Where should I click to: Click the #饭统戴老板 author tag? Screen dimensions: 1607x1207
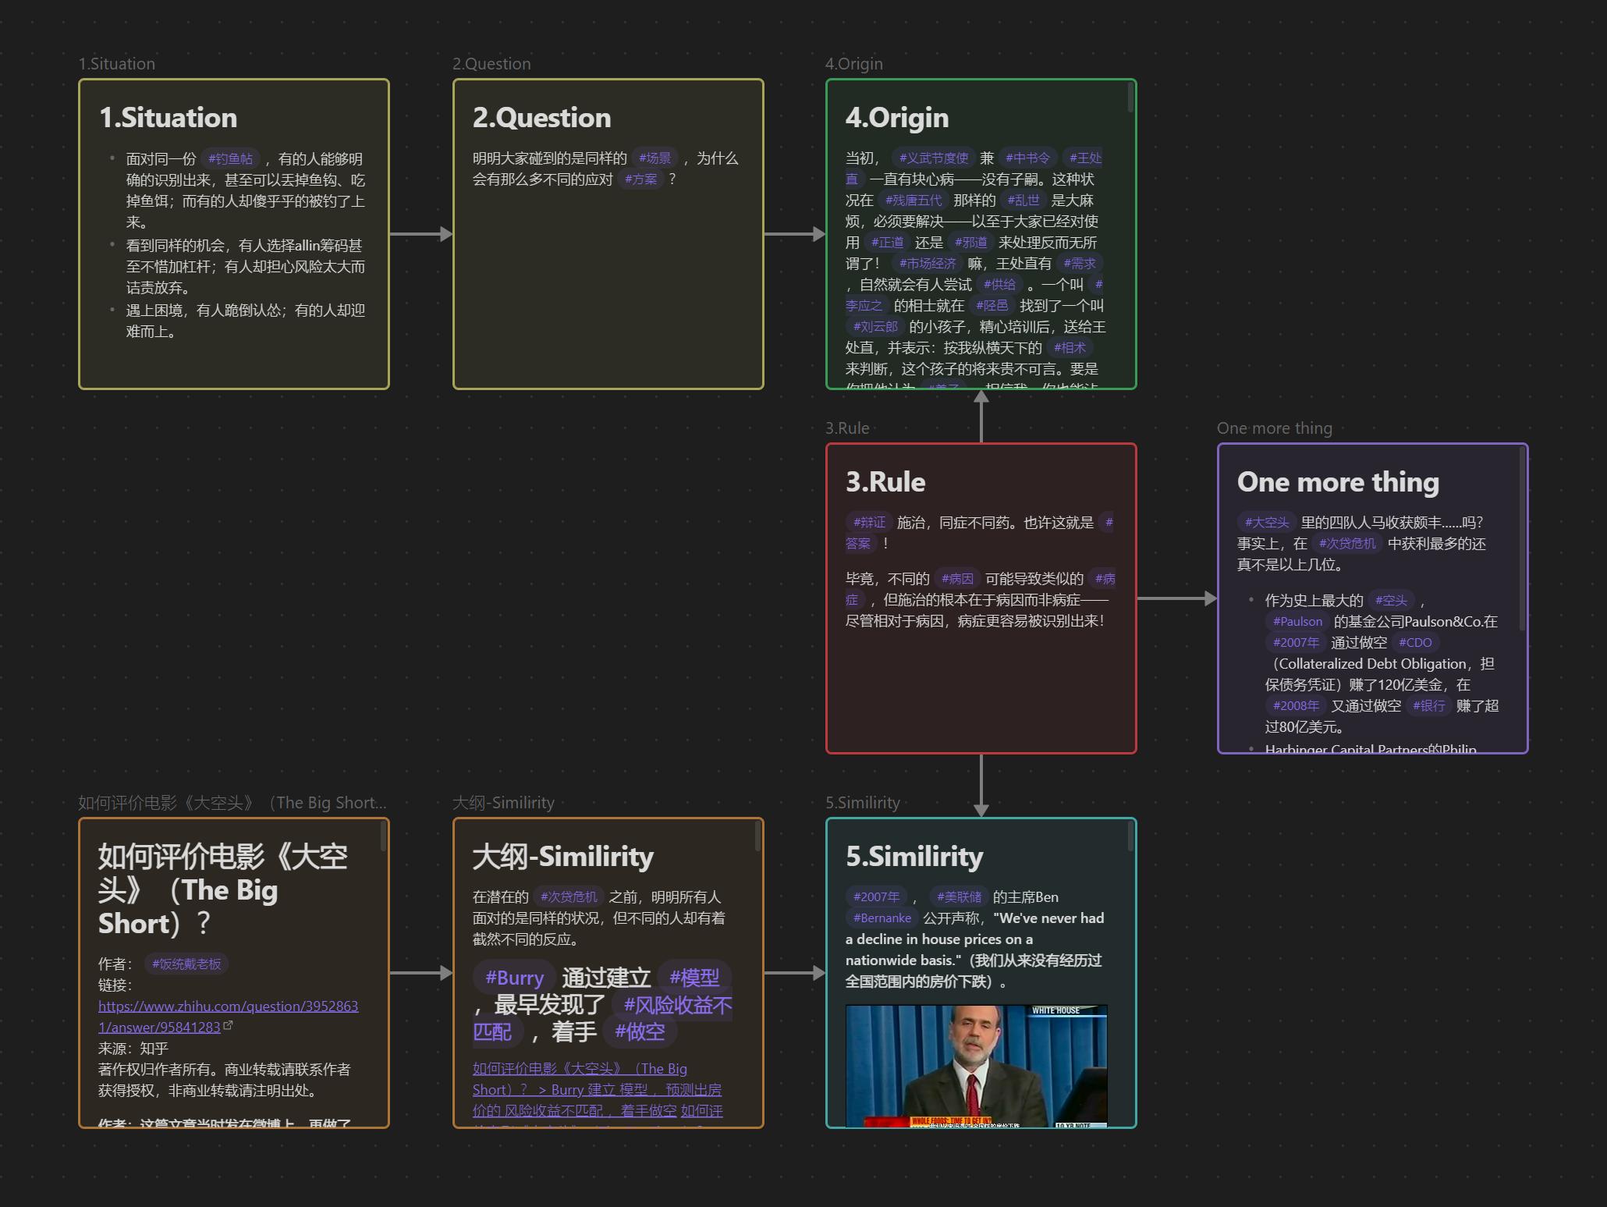[186, 964]
